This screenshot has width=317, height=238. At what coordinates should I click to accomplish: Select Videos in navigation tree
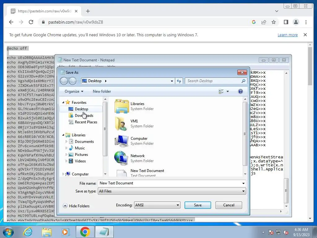[x=80, y=161]
